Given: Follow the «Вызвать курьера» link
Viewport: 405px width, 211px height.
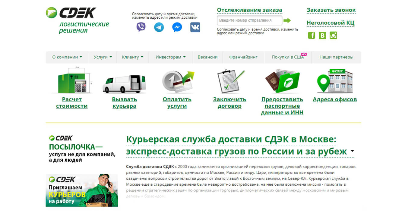Looking at the screenshot, I should (125, 102).
